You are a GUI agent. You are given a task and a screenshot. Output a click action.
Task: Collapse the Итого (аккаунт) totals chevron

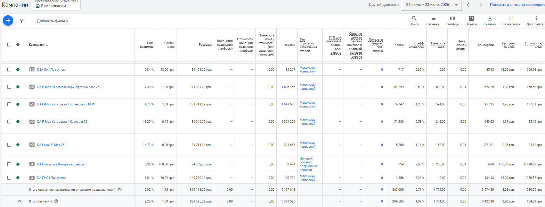pyautogui.click(x=19, y=201)
